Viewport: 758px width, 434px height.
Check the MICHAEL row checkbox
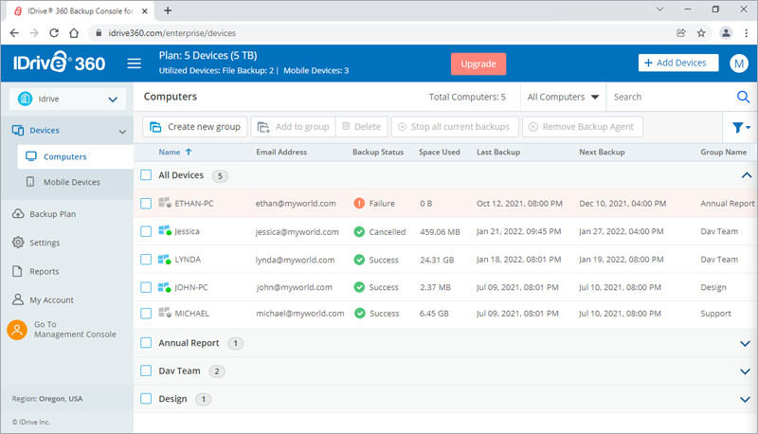pyautogui.click(x=146, y=313)
